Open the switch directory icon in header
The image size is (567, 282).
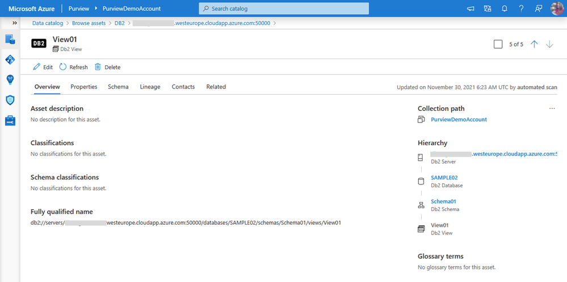tap(488, 9)
